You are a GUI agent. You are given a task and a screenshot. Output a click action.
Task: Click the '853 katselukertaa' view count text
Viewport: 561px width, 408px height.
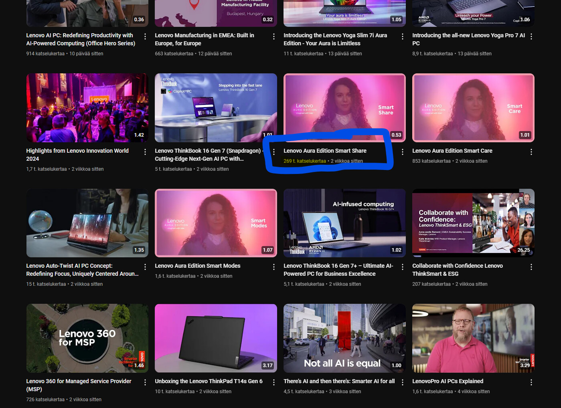[x=431, y=161]
